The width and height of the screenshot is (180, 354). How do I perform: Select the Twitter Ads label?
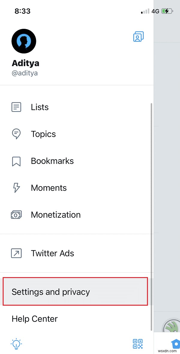tap(52, 253)
